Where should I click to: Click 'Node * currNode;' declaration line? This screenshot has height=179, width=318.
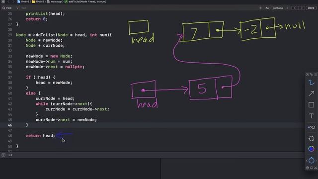point(45,45)
